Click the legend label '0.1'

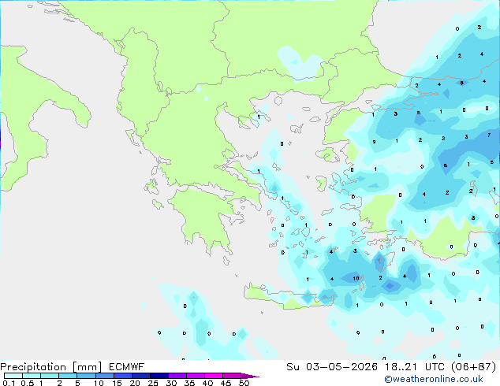tap(9, 383)
